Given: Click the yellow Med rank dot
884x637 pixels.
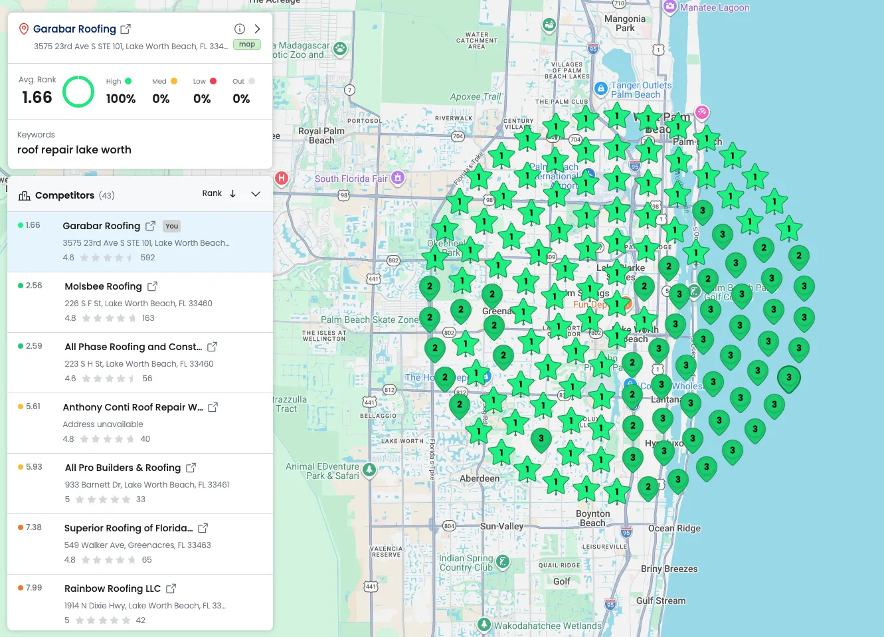Looking at the screenshot, I should click(174, 81).
